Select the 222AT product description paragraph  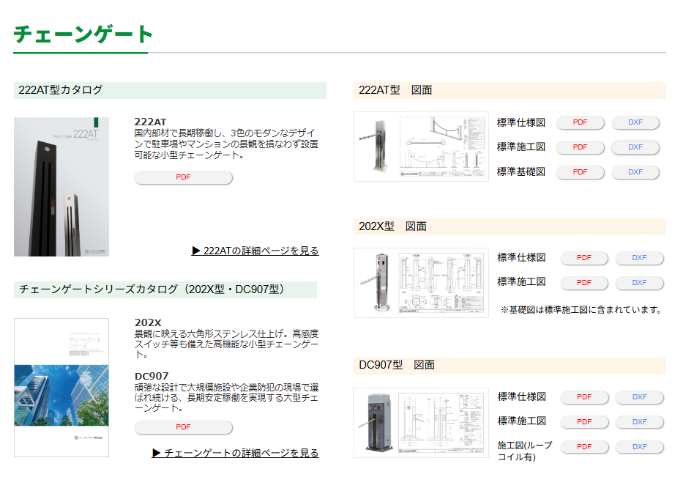coord(226,144)
